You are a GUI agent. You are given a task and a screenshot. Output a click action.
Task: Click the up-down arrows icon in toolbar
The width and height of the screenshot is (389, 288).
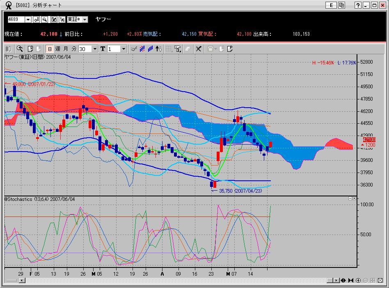coord(159,49)
